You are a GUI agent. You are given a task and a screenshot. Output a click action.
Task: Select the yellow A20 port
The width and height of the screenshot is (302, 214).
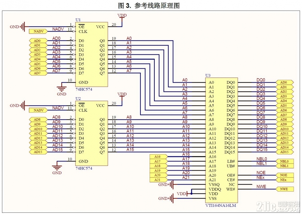coord(159,175)
